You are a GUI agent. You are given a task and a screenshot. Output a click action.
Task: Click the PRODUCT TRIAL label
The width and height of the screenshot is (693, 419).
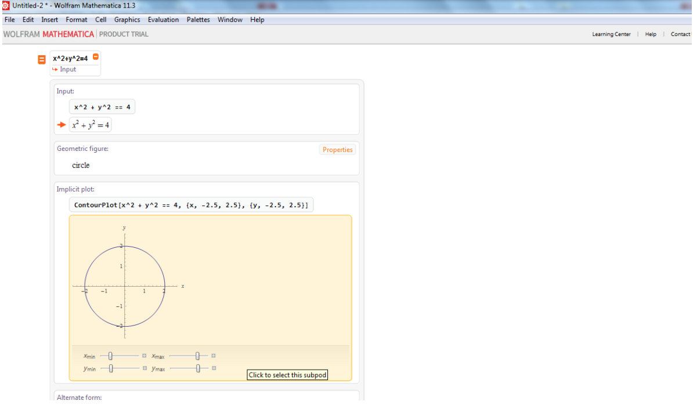(124, 34)
